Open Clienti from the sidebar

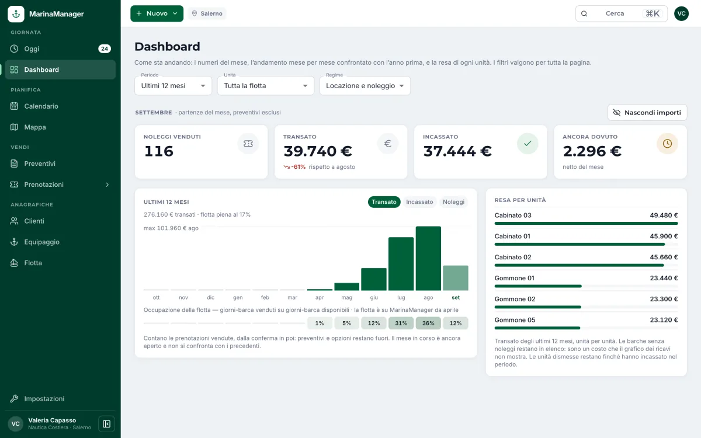(60, 221)
